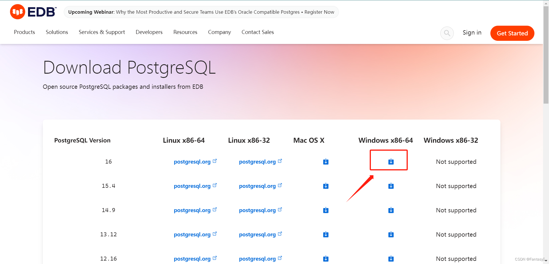Open Solutions menu

click(57, 32)
